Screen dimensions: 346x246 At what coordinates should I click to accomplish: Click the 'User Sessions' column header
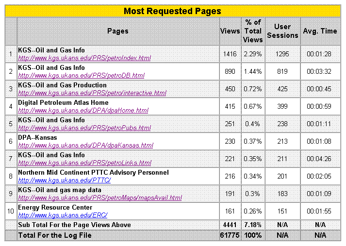tap(282, 31)
